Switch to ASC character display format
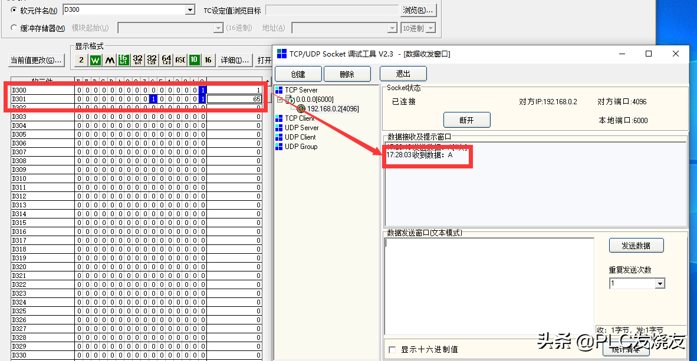 (180, 60)
